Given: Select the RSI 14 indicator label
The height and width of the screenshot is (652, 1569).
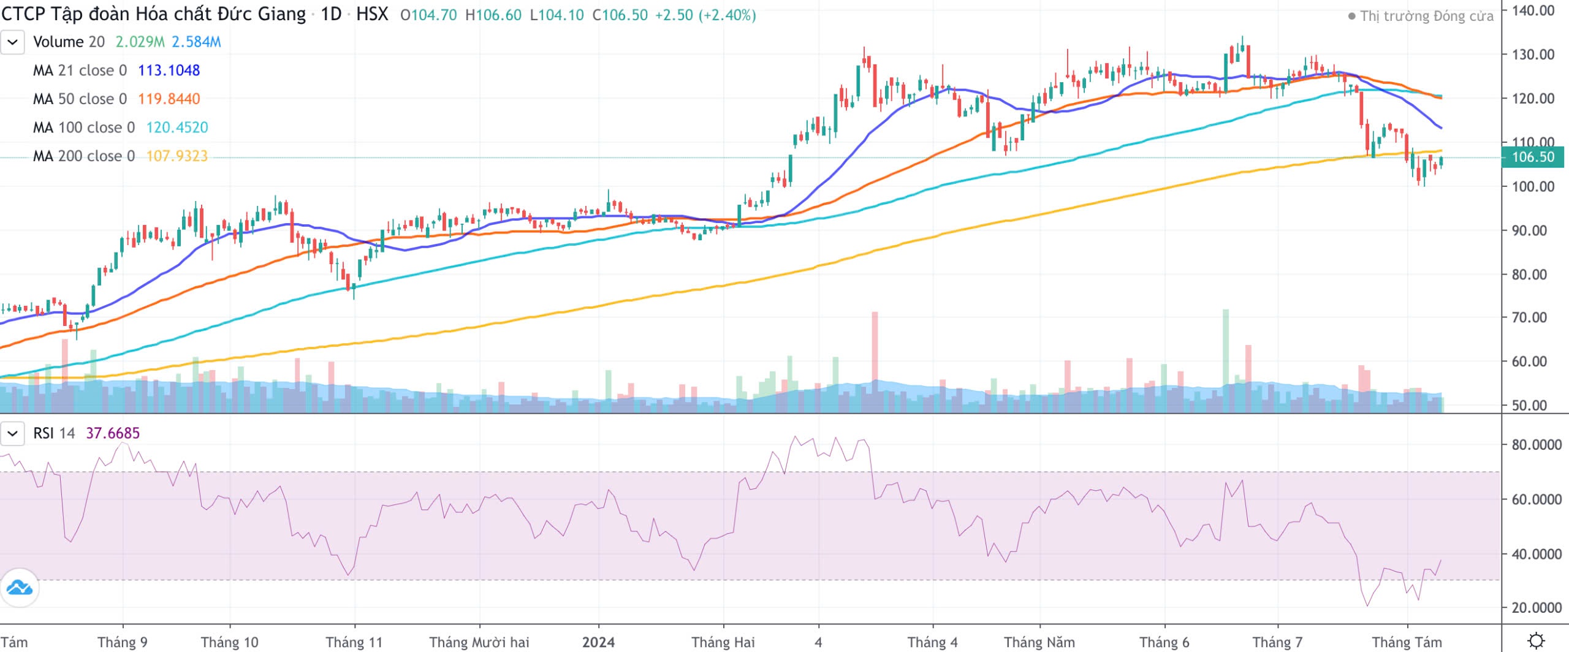Looking at the screenshot, I should [54, 433].
